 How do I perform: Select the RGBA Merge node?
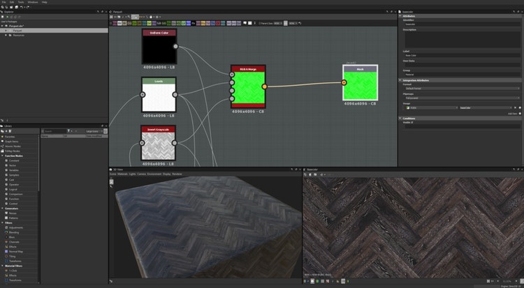[248, 86]
